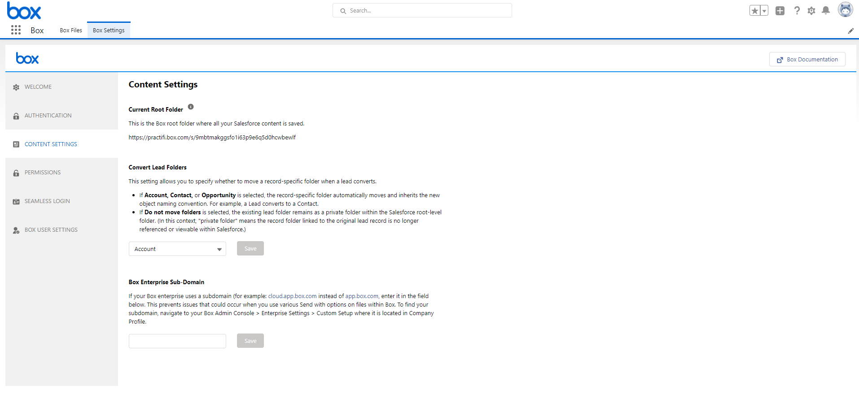Click the Permissions unlock icon in sidebar
The image size is (859, 394).
(x=16, y=173)
